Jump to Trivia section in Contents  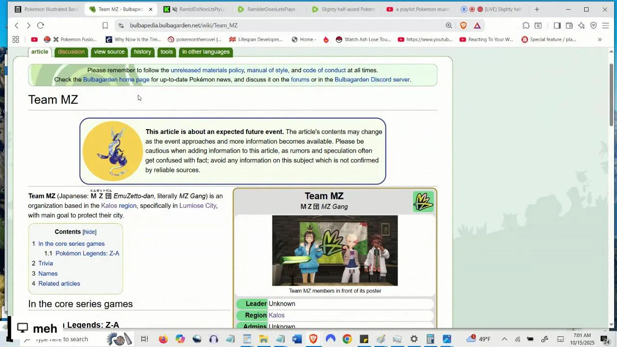(x=46, y=264)
